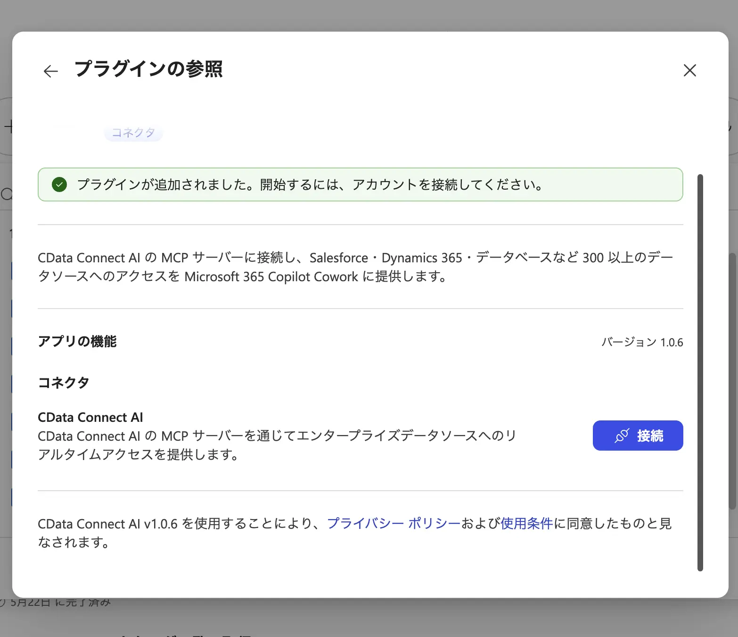Close the プラグインの参照 dialog
Image resolution: width=738 pixels, height=637 pixels.
[689, 70]
